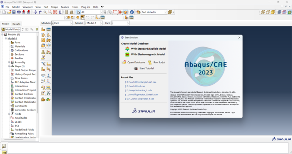The height and width of the screenshot is (154, 292).
Task: Click the Auto-Fit View icon
Action: (55, 12)
